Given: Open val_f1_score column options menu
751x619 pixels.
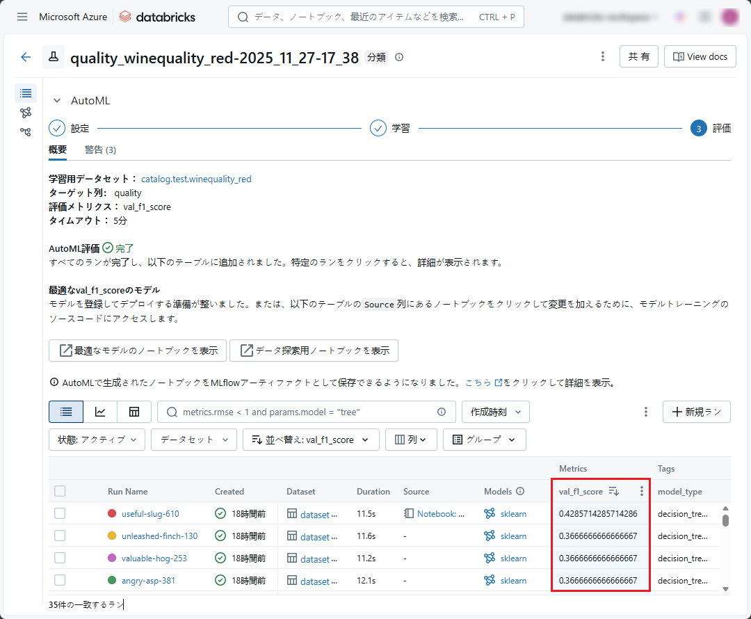Looking at the screenshot, I should click(641, 492).
